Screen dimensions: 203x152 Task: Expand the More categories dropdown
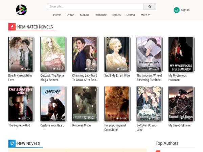145,15
